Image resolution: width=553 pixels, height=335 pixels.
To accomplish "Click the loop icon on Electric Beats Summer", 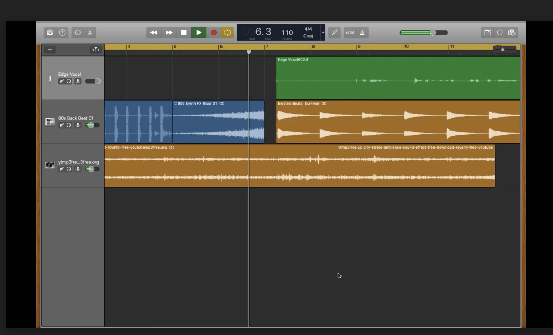I will [x=324, y=104].
